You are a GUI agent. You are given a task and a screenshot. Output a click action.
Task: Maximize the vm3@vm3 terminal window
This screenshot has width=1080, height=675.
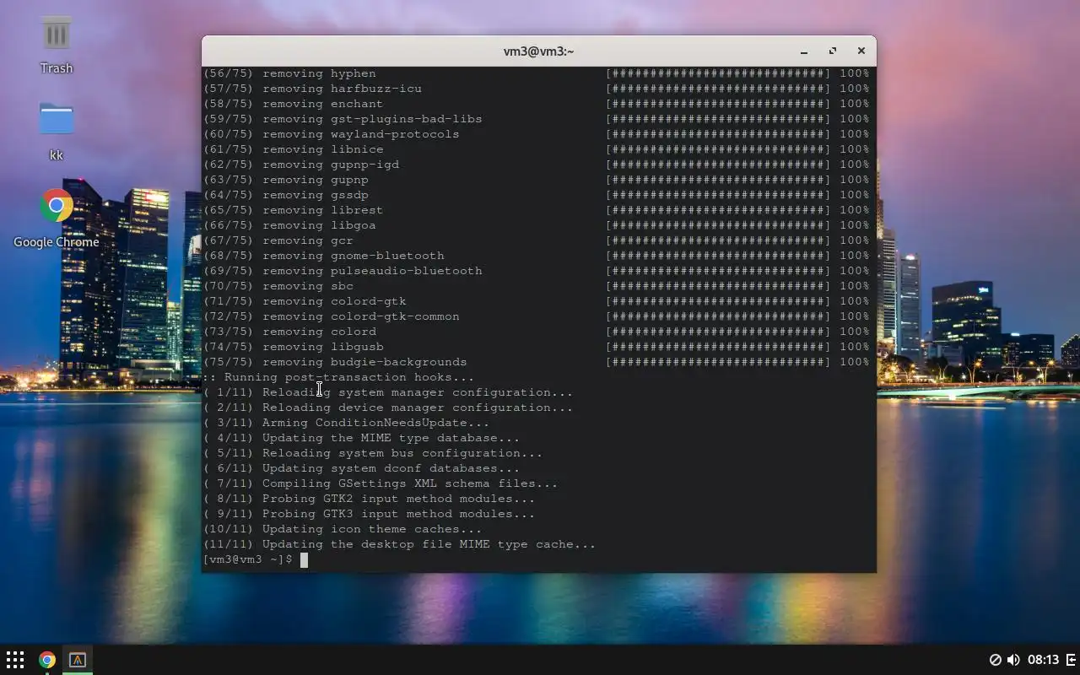point(833,51)
